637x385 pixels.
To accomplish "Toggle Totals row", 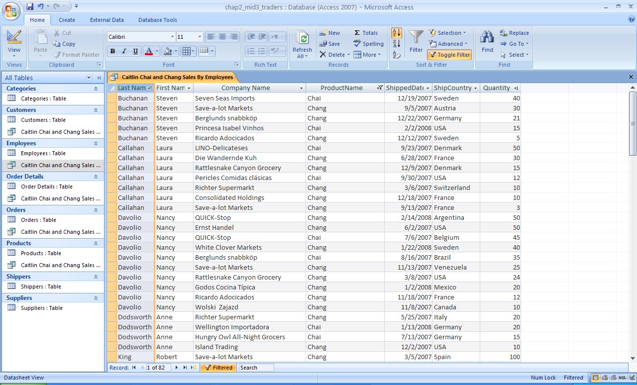I will [x=366, y=33].
